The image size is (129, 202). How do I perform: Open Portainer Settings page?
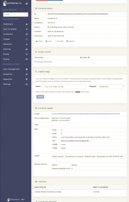(x=7, y=84)
